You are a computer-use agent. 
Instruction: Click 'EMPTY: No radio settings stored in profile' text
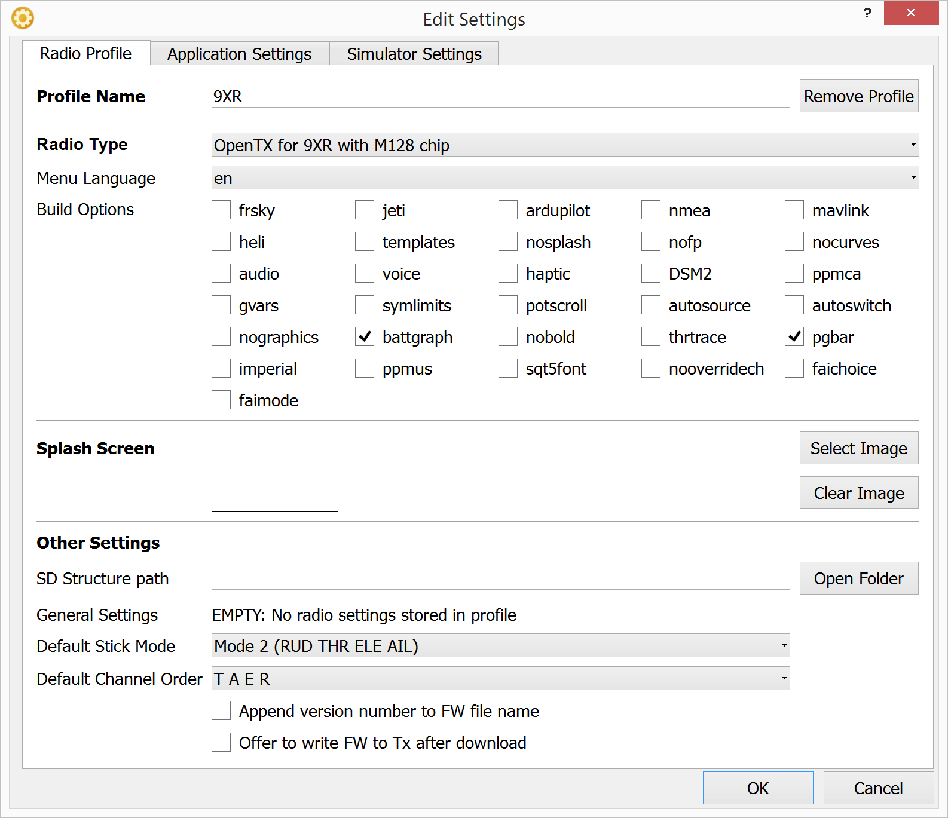coord(364,615)
